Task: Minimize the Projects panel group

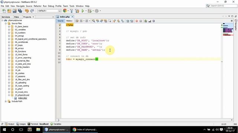Action: (53, 17)
